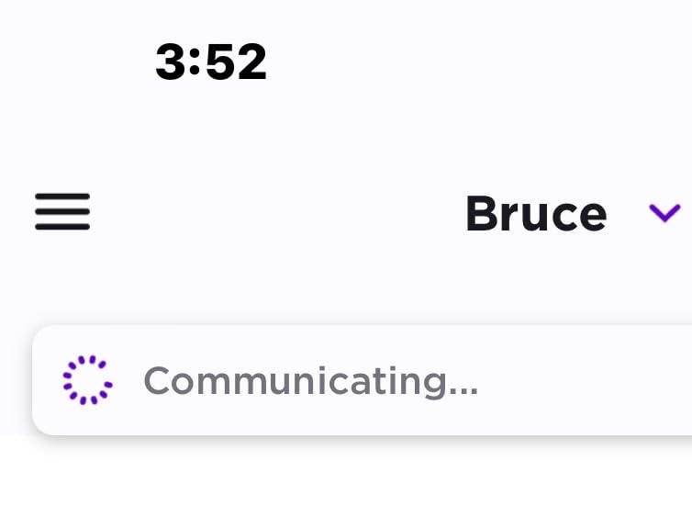Tap the downward arrow next to Bruce

664,213
